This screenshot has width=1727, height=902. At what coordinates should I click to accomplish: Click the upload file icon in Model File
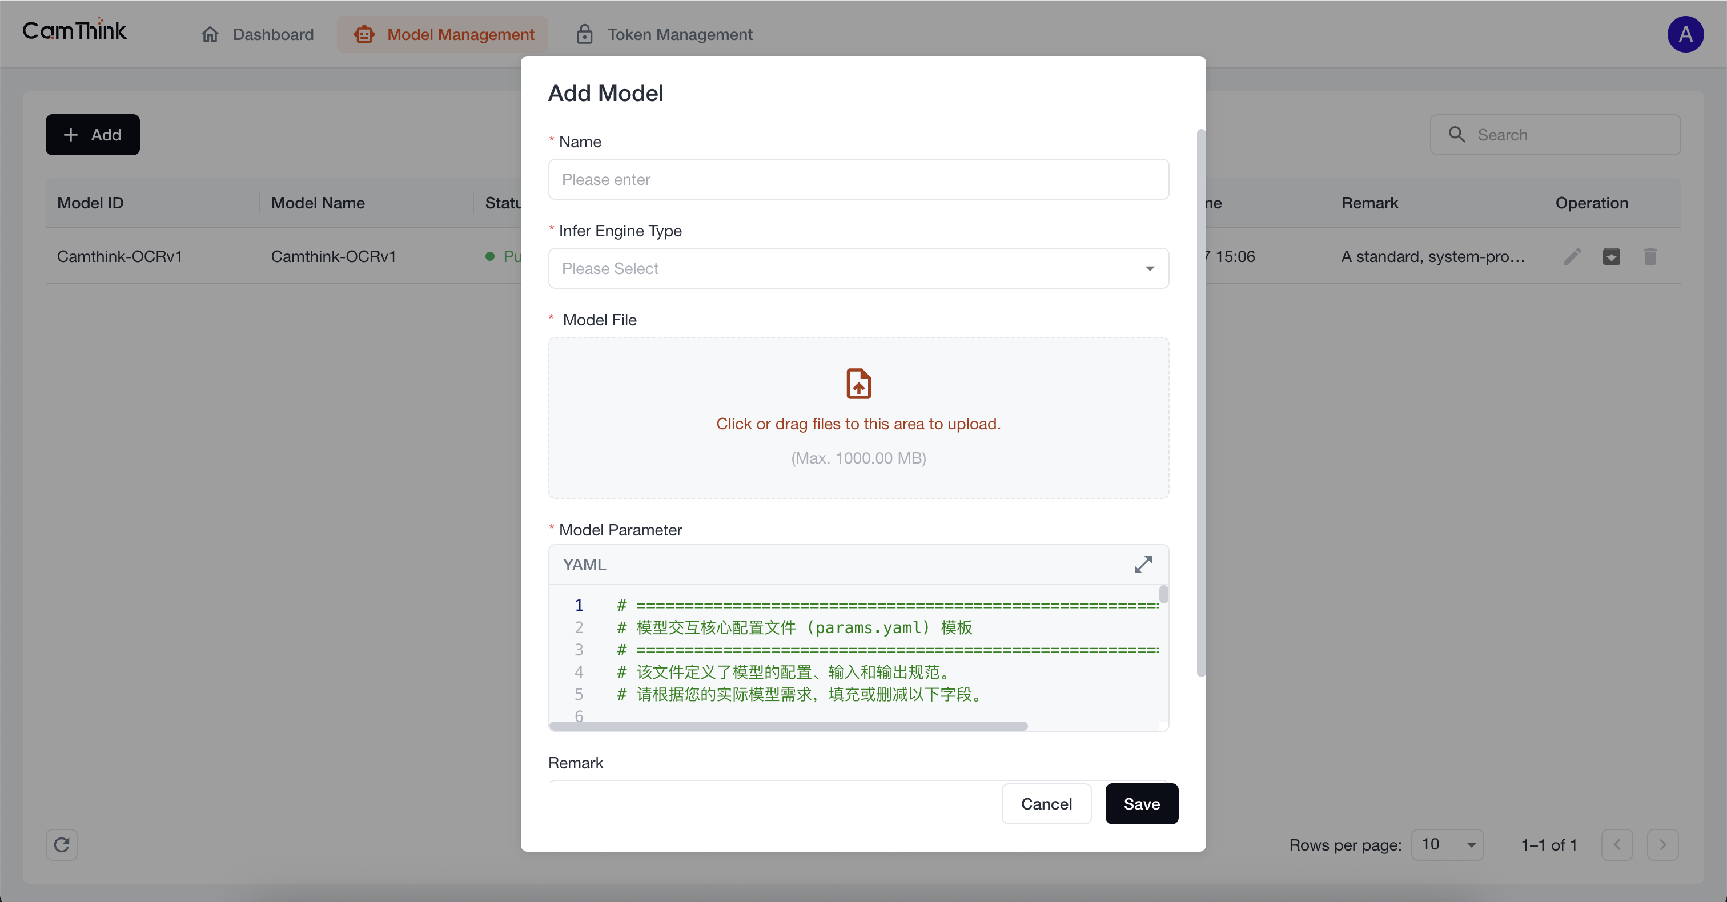(858, 383)
